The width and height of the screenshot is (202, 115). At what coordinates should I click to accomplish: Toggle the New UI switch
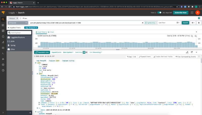click(159, 12)
